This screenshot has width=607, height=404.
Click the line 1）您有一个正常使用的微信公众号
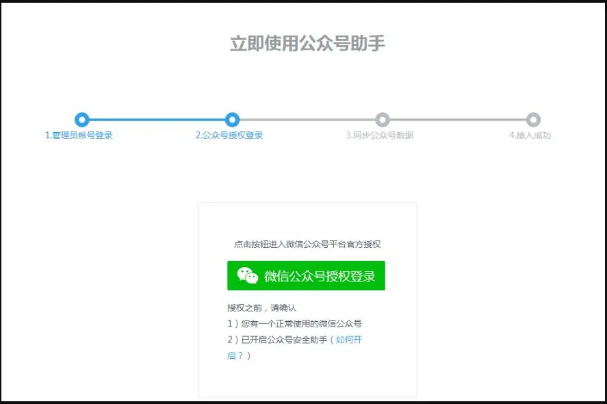coord(294,324)
